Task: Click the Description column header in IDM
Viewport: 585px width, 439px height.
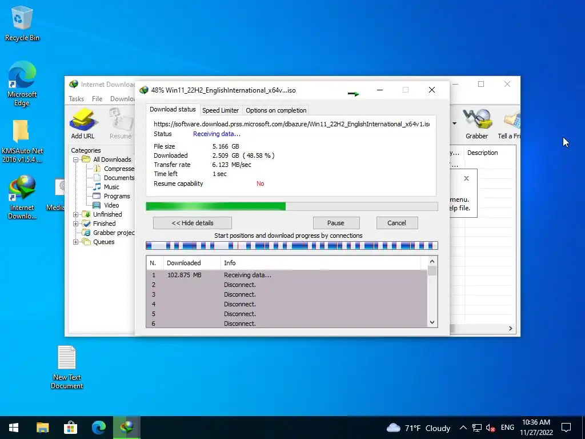Action: [490, 153]
